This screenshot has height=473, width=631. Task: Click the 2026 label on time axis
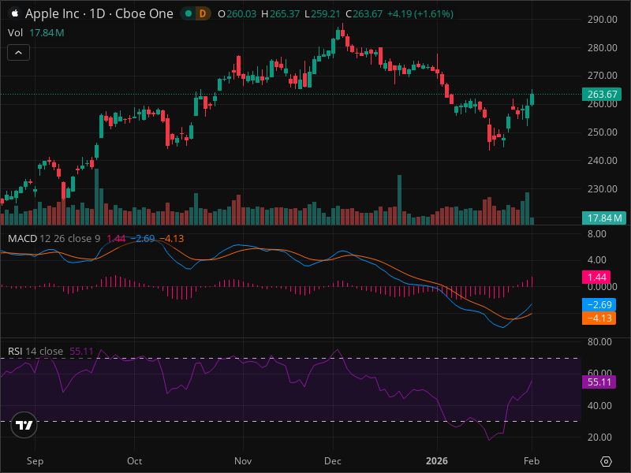click(x=437, y=461)
